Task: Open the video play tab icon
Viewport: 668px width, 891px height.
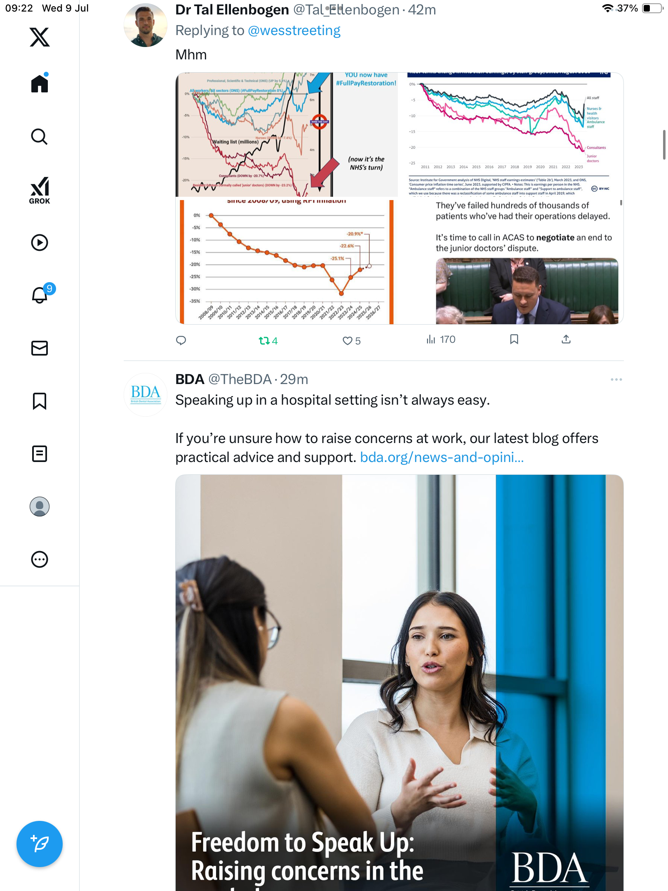Action: (x=40, y=243)
